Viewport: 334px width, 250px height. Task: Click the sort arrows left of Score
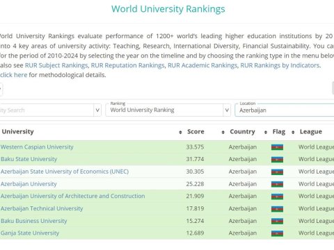click(180, 132)
